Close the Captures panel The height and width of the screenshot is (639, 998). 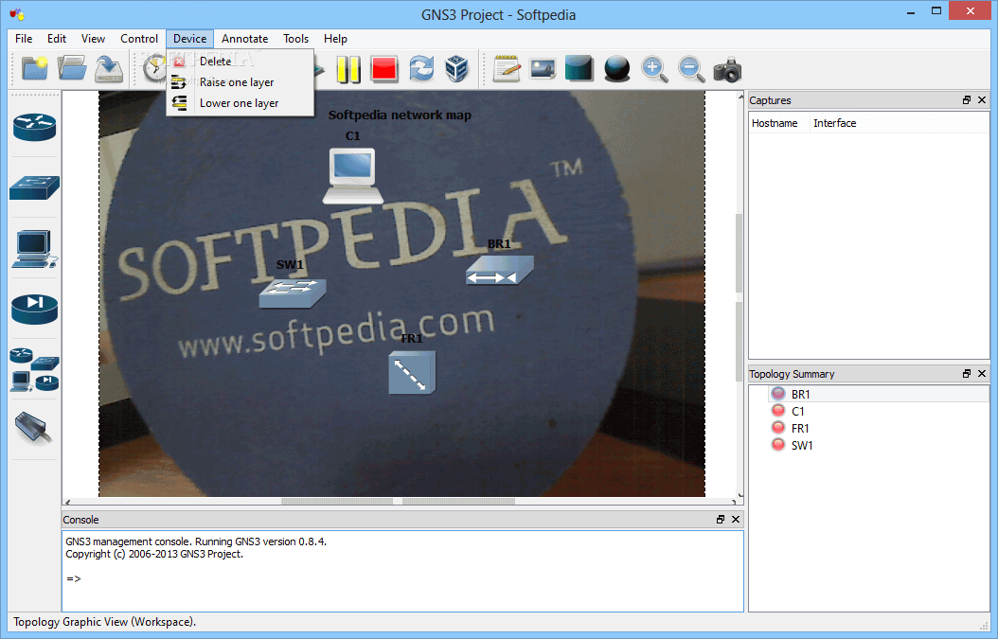pos(982,100)
